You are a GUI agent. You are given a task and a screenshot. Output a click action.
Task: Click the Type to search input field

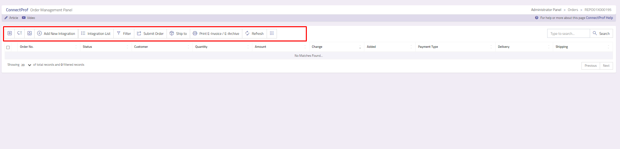[x=568, y=34]
